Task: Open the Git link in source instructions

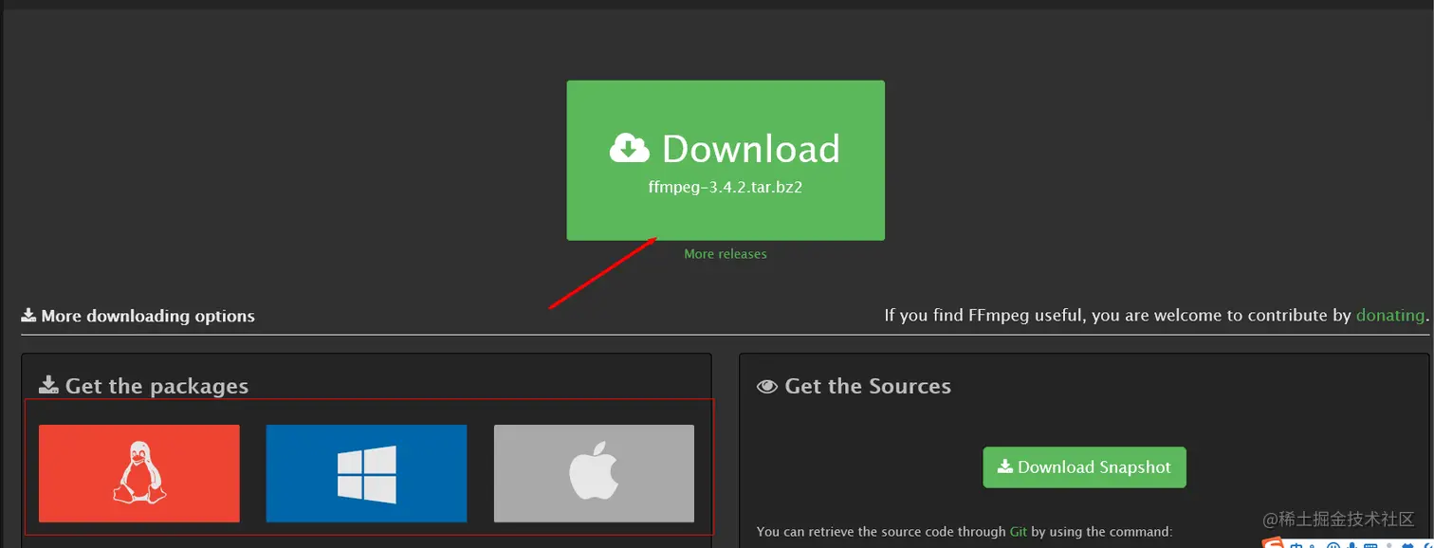Action: [x=1019, y=532]
